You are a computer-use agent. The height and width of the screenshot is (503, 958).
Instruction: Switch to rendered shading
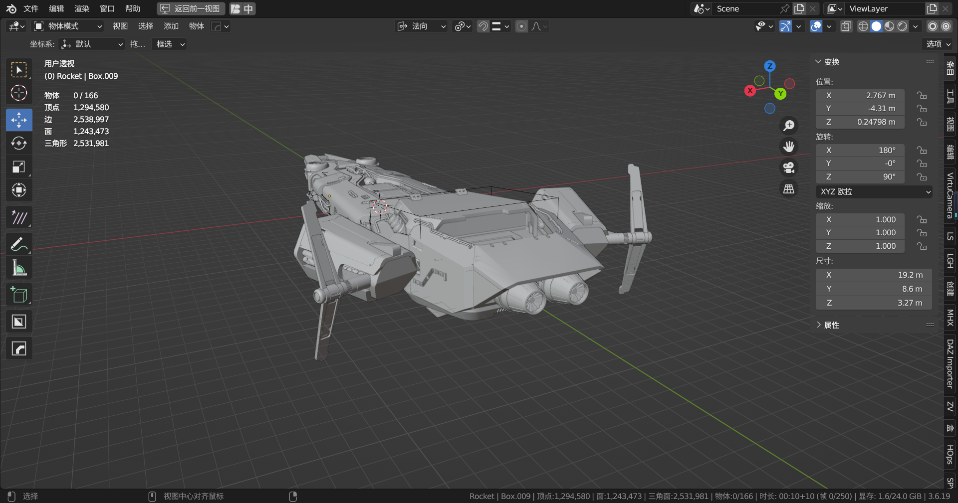coord(902,26)
